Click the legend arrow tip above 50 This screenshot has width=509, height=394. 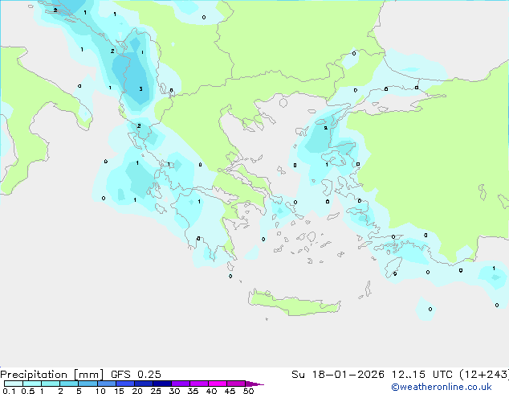tap(254, 384)
